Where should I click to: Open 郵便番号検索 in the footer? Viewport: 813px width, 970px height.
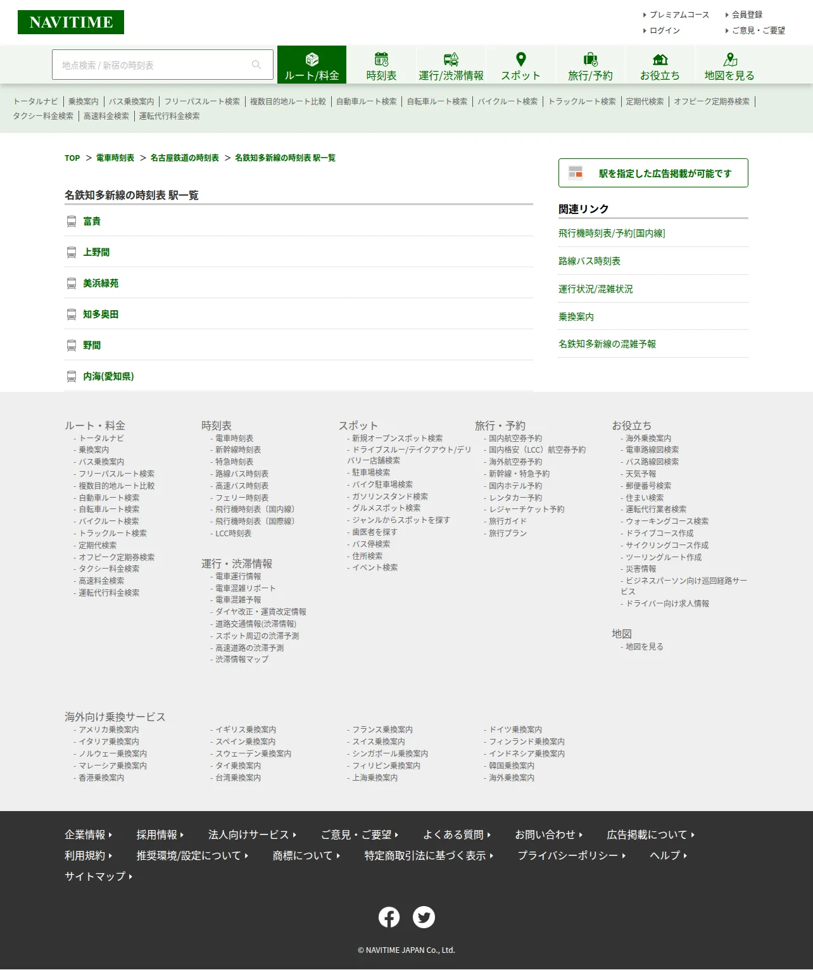(648, 486)
